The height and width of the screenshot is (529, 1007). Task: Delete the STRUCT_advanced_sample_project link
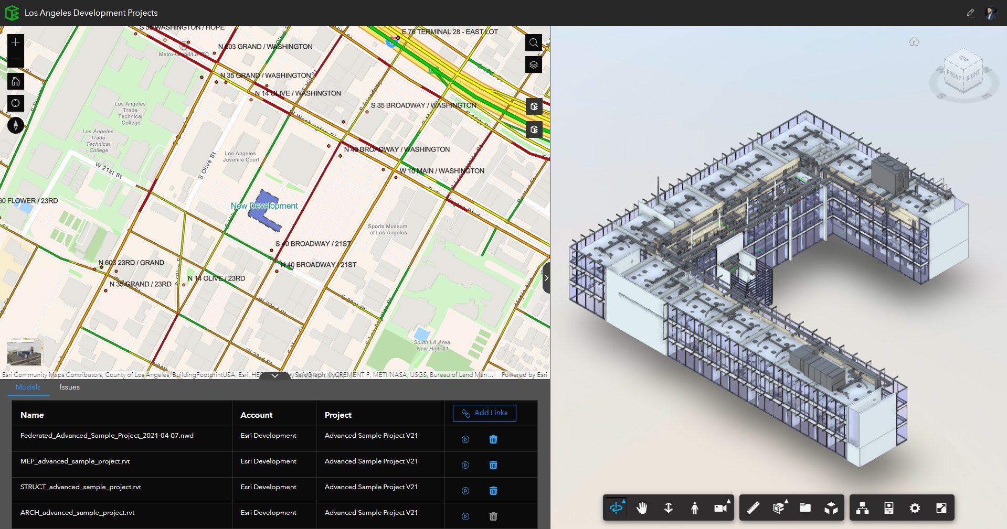click(x=493, y=491)
